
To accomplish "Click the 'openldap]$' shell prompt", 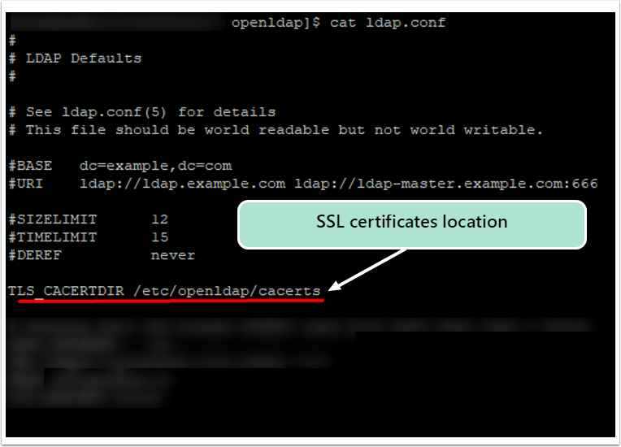I will (276, 23).
